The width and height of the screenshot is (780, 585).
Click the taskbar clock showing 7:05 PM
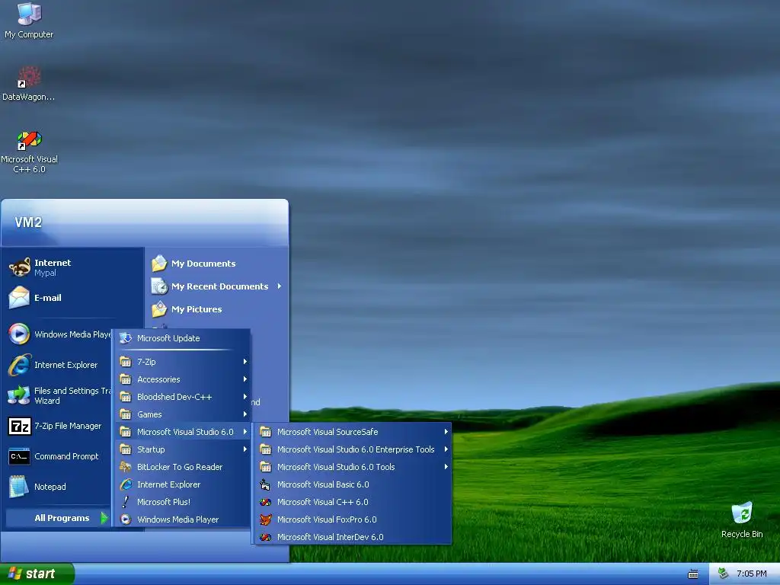coord(751,574)
